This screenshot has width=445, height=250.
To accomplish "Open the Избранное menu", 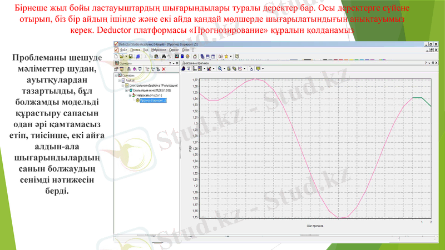I will [x=159, y=50].
